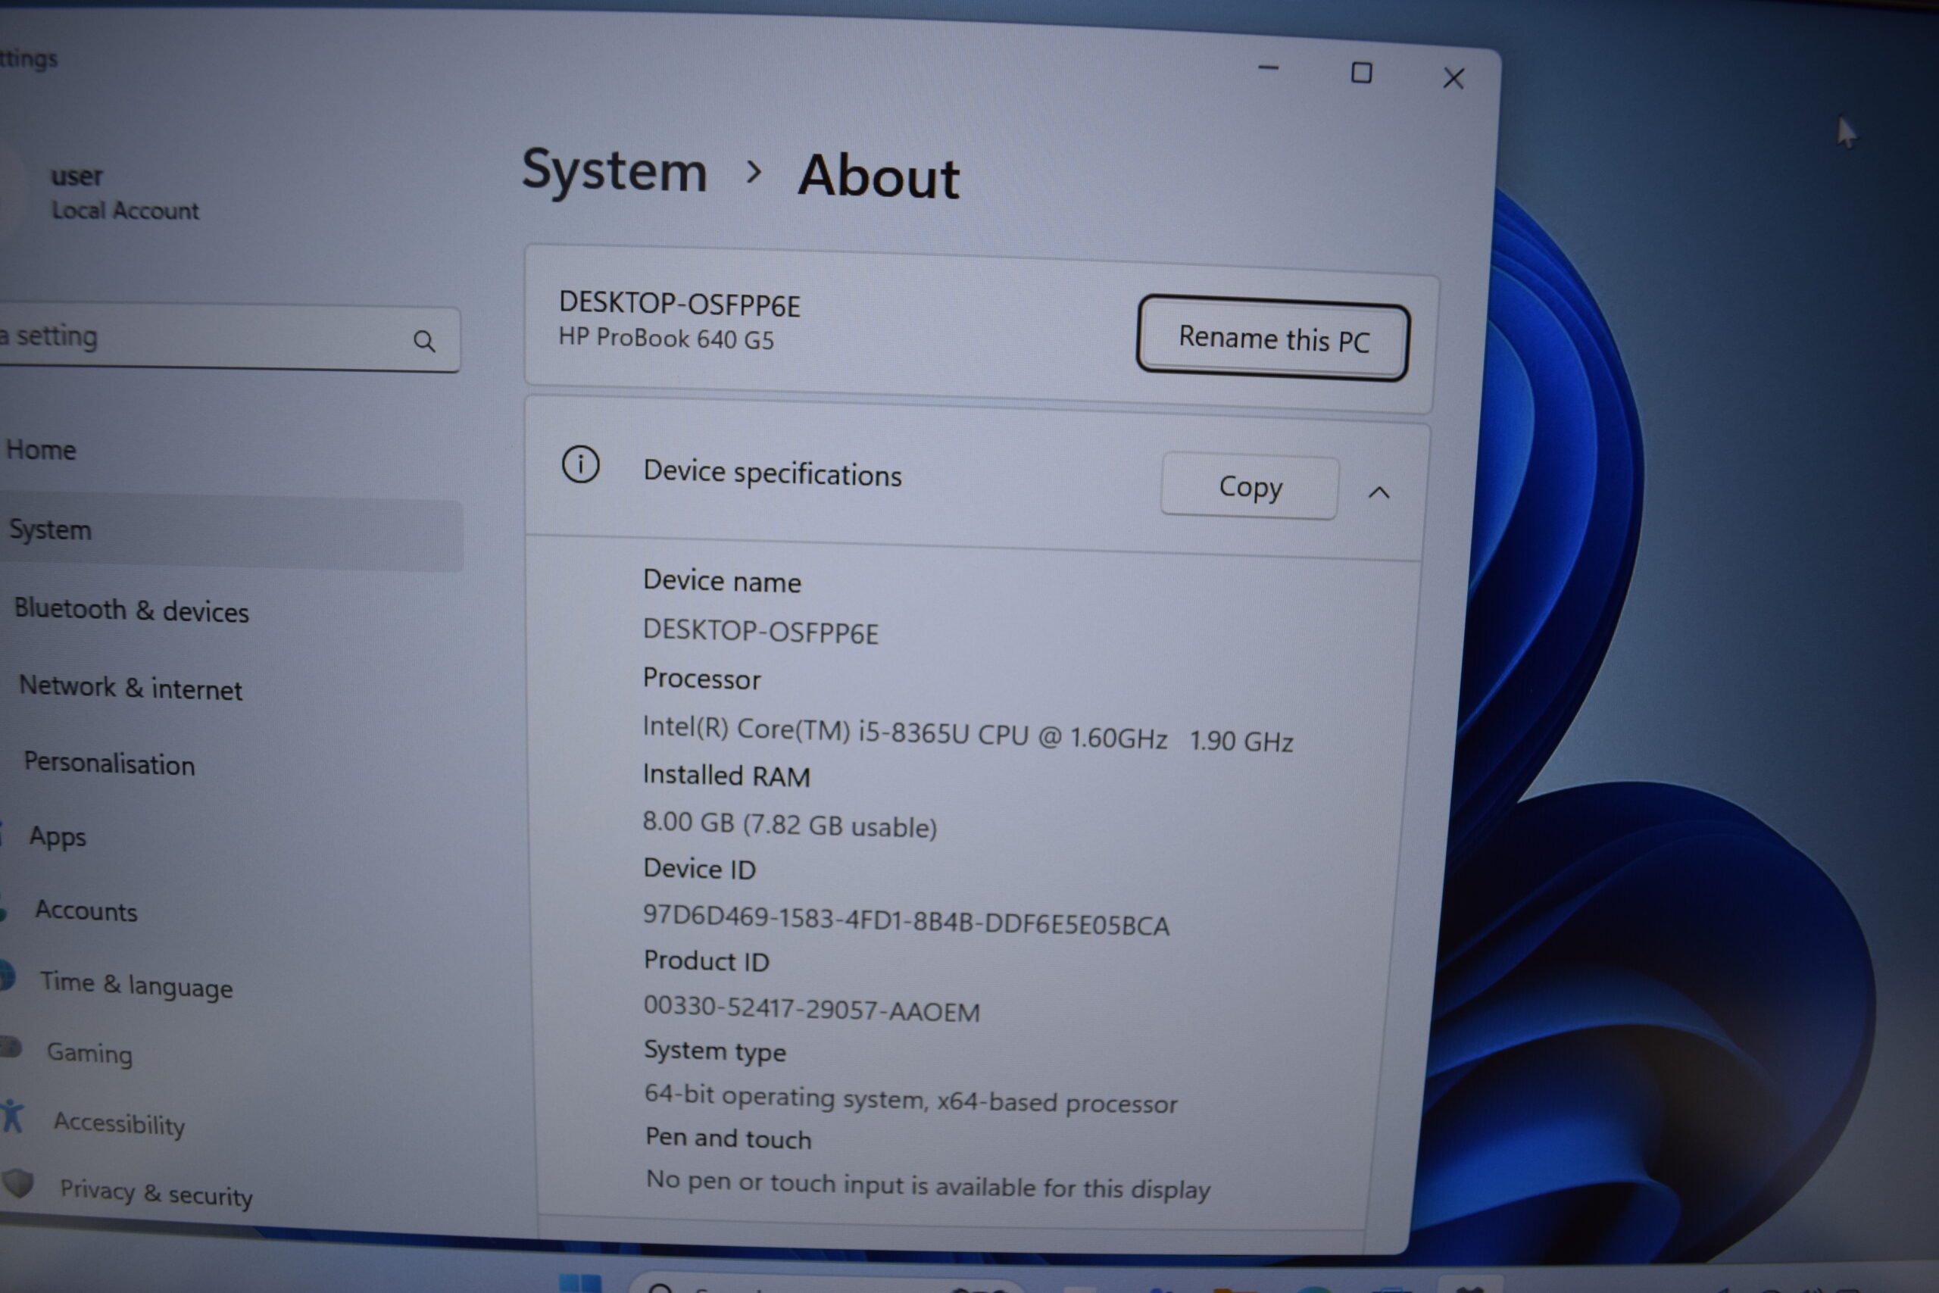Click the 8.00 GB (7.82 GB usable) value

790,824
